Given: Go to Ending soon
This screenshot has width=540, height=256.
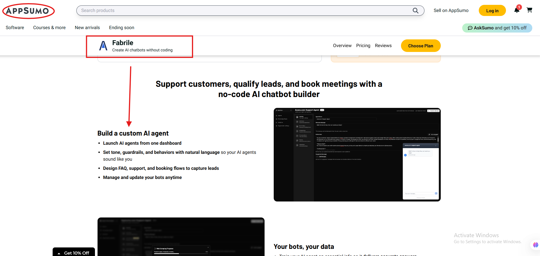Looking at the screenshot, I should click(122, 28).
